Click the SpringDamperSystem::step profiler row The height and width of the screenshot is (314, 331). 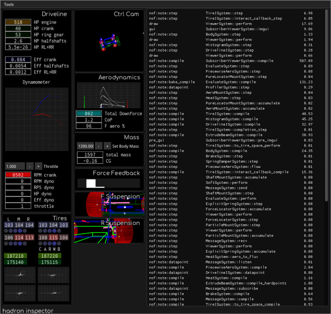[231, 161]
